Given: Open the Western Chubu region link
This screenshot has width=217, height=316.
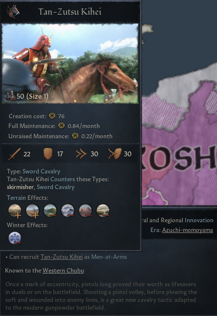Looking at the screenshot, I should (63, 271).
